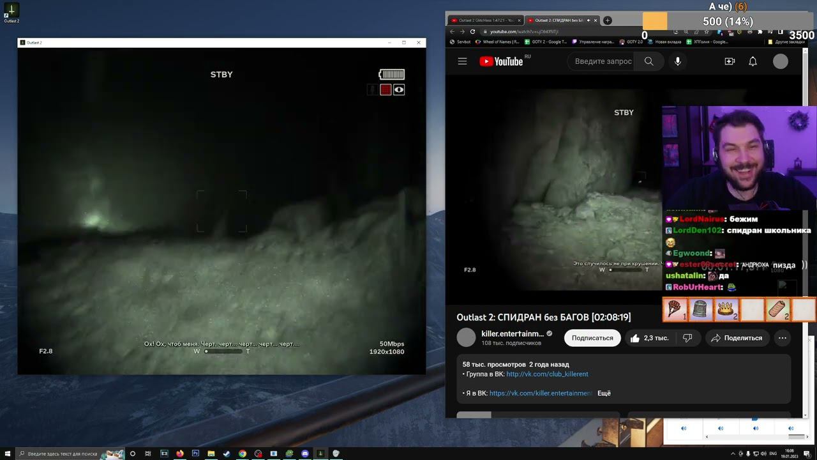Screen dimensions: 817x460
Task: Open the 16:06 clock and date
Action: click(790, 454)
